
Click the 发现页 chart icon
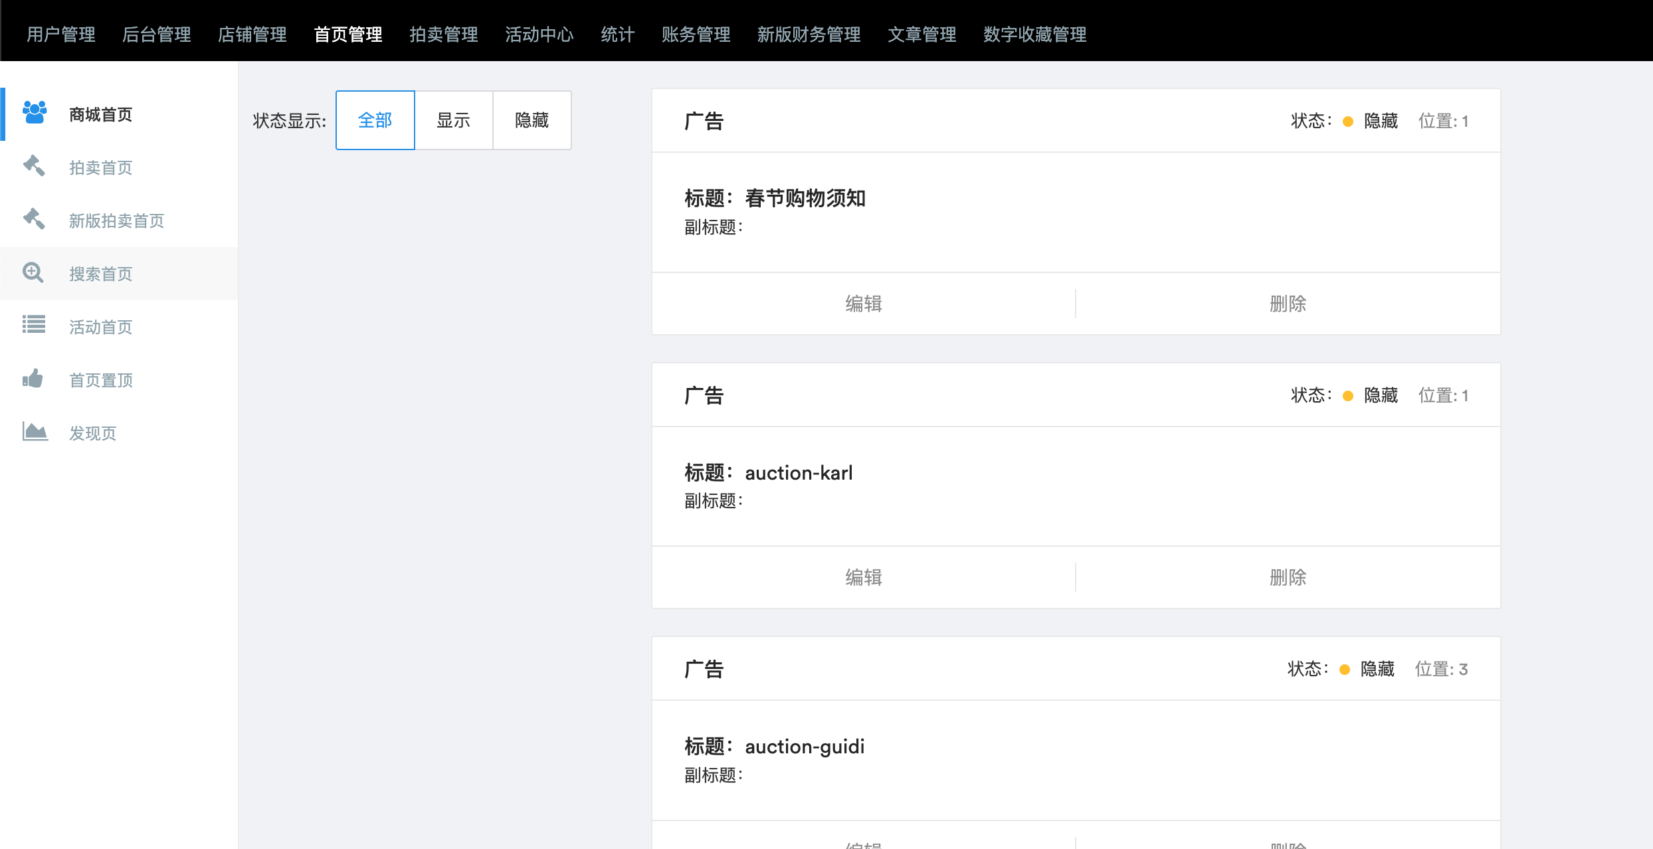pos(35,432)
